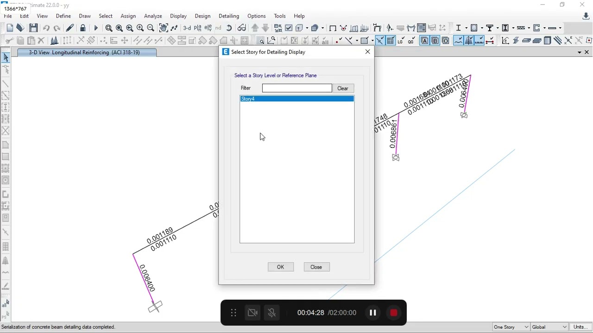
Task: Pause the screen recording
Action: 373,313
